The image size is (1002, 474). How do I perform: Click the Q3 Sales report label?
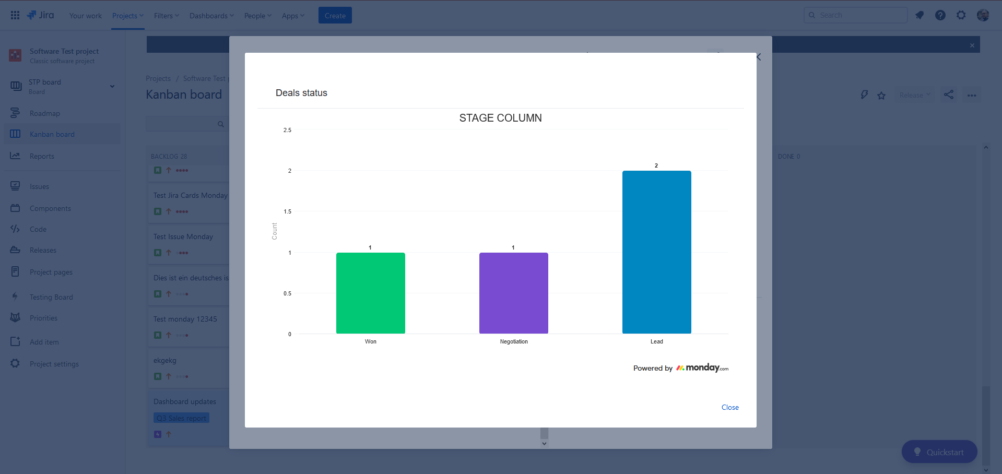pyautogui.click(x=181, y=418)
